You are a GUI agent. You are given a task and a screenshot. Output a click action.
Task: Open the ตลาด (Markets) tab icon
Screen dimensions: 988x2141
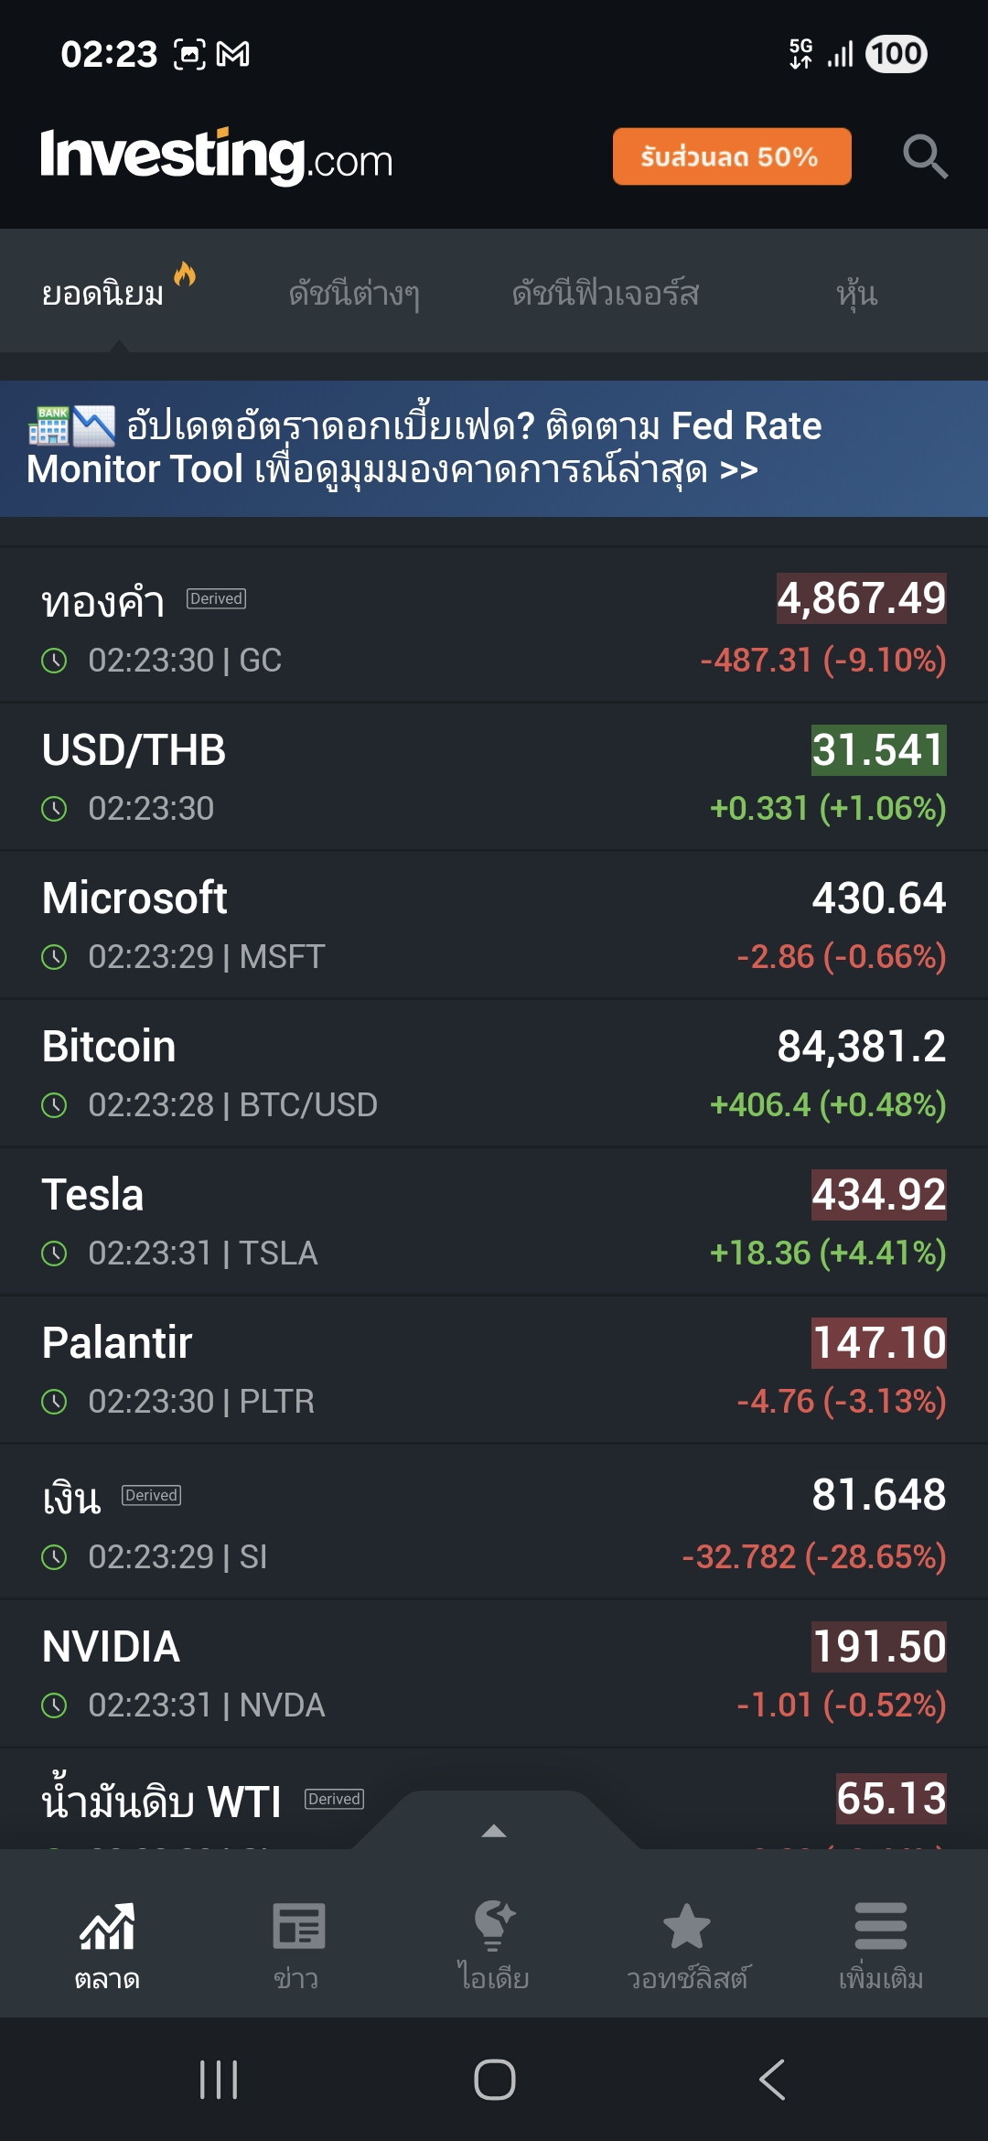[107, 1926]
